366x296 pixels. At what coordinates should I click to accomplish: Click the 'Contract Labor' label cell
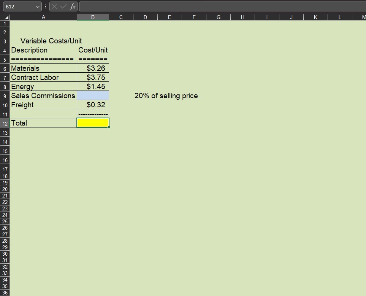[43, 77]
